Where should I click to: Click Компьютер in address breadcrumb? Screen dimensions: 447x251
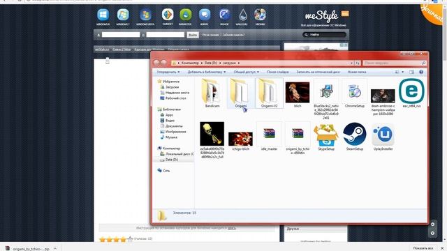tap(190, 63)
